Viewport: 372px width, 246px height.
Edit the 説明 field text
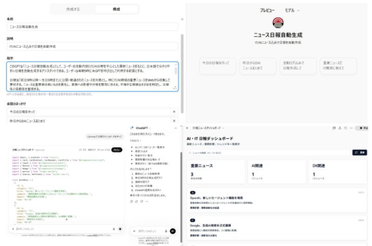click(92, 46)
